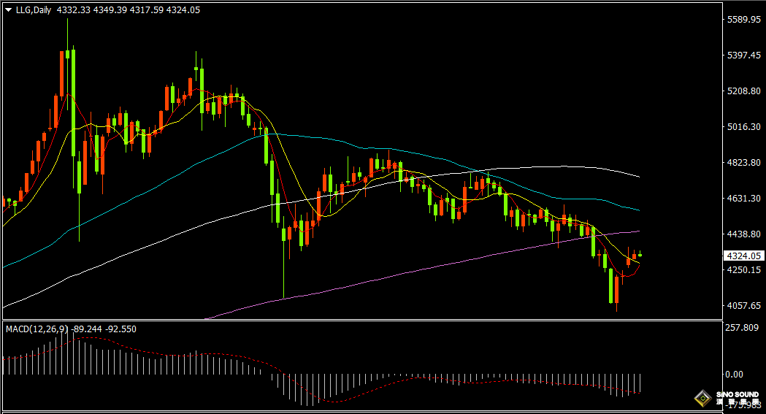Click the 0.00 MACD zero-line label
Image resolution: width=766 pixels, height=414 pixels.
(734, 375)
